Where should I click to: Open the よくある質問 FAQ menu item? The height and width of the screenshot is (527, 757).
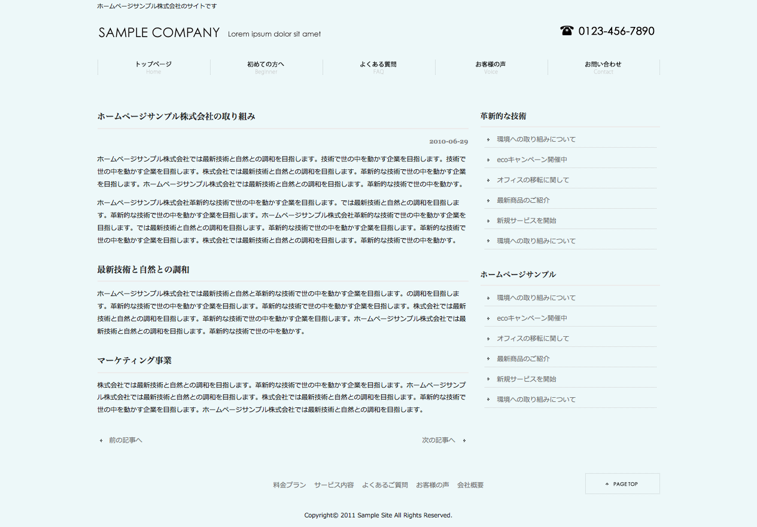click(378, 67)
